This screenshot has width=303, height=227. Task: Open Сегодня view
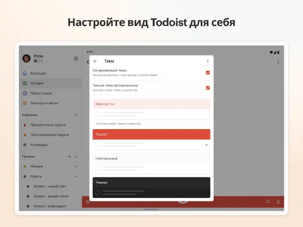coord(50,83)
